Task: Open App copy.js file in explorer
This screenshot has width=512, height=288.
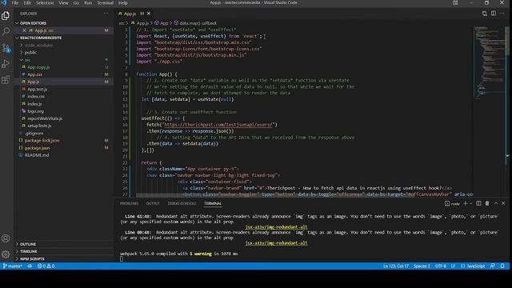Action: pyautogui.click(x=38, y=67)
